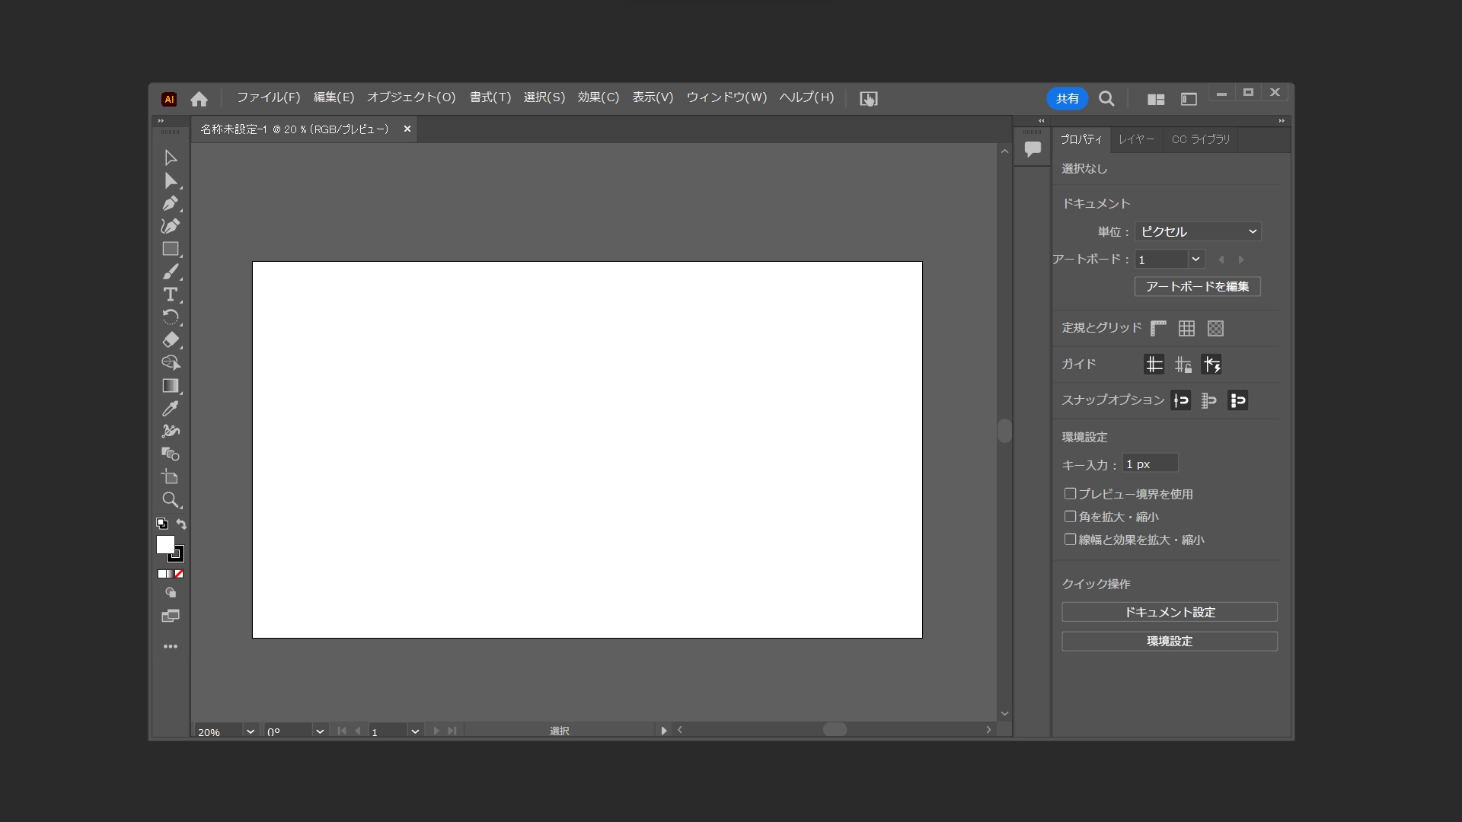Click the アートボードを編集 button

1196,287
